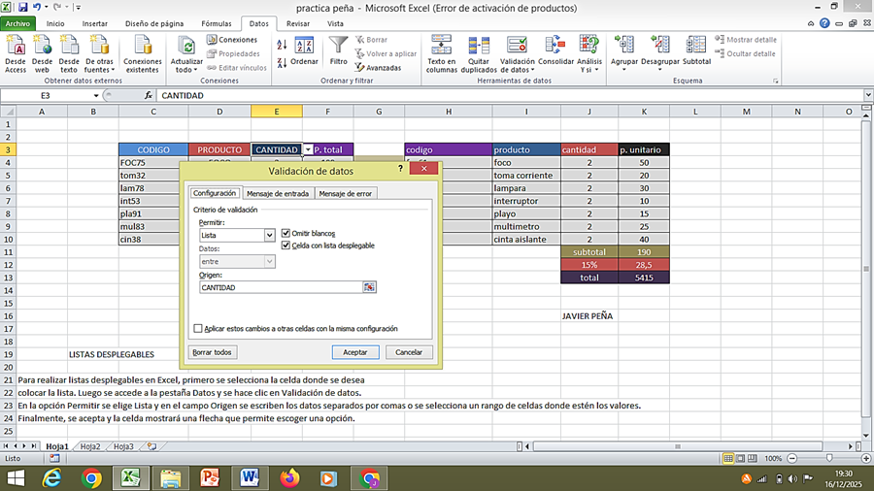The width and height of the screenshot is (874, 491).
Task: Click the Filtro funnel icon
Action: (338, 47)
